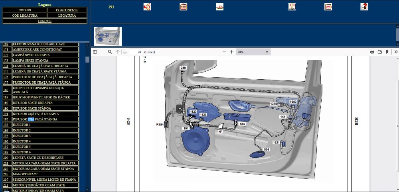Select DIFUZOR SPATE STÂNGA entry
Screen dimensions: 399x192
(45, 108)
